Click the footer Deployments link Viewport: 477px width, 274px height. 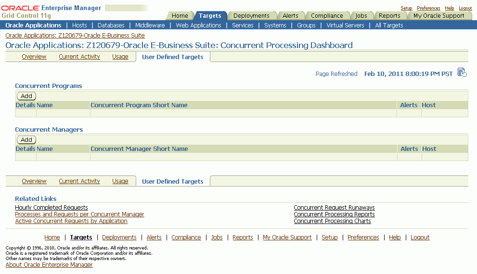119,237
